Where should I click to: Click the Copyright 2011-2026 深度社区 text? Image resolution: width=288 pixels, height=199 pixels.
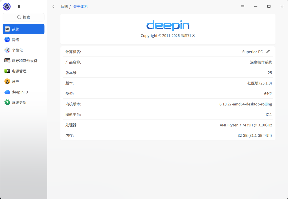tap(168, 36)
